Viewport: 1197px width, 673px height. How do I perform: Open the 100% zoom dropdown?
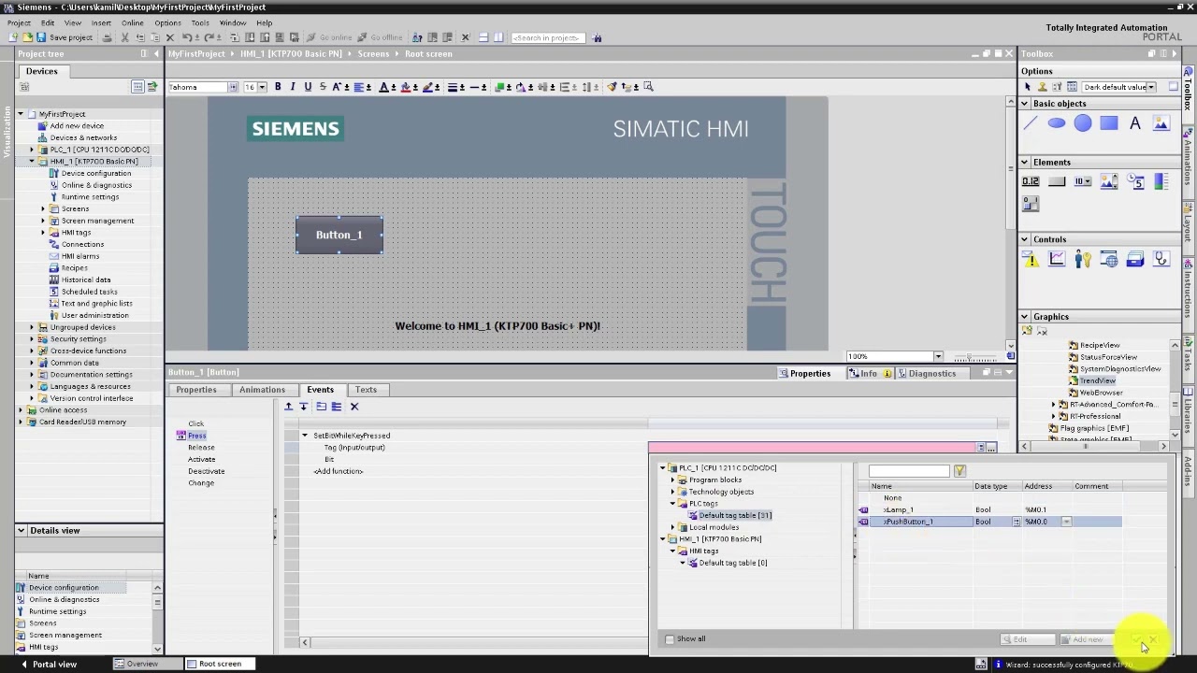(x=938, y=356)
